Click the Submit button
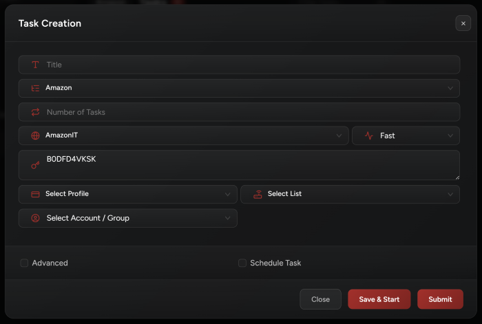 click(x=440, y=299)
